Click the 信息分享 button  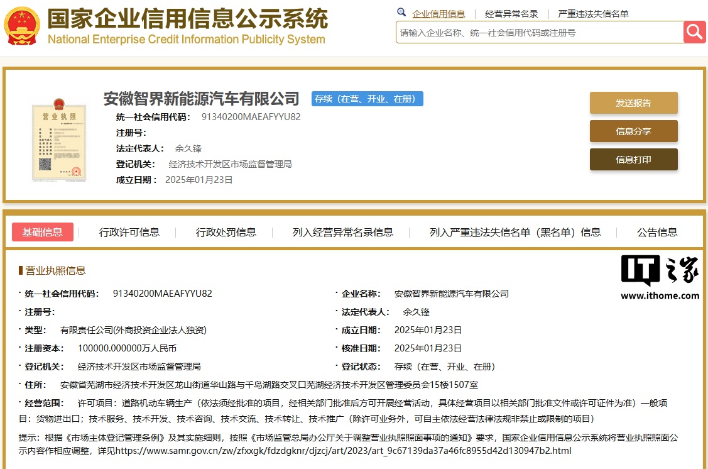(633, 131)
